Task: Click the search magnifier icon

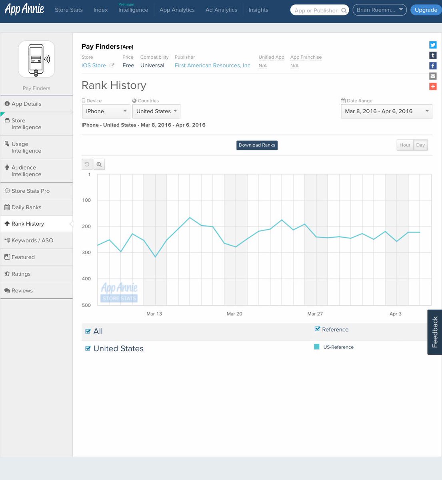Action: pos(344,10)
